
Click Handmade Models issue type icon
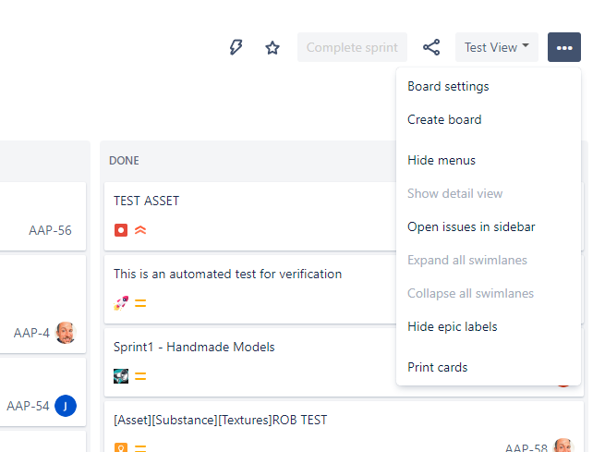pyautogui.click(x=121, y=376)
